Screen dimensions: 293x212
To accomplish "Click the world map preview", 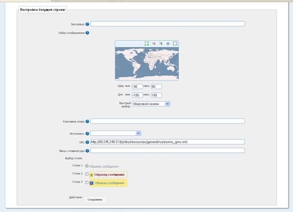I will tap(147, 63).
